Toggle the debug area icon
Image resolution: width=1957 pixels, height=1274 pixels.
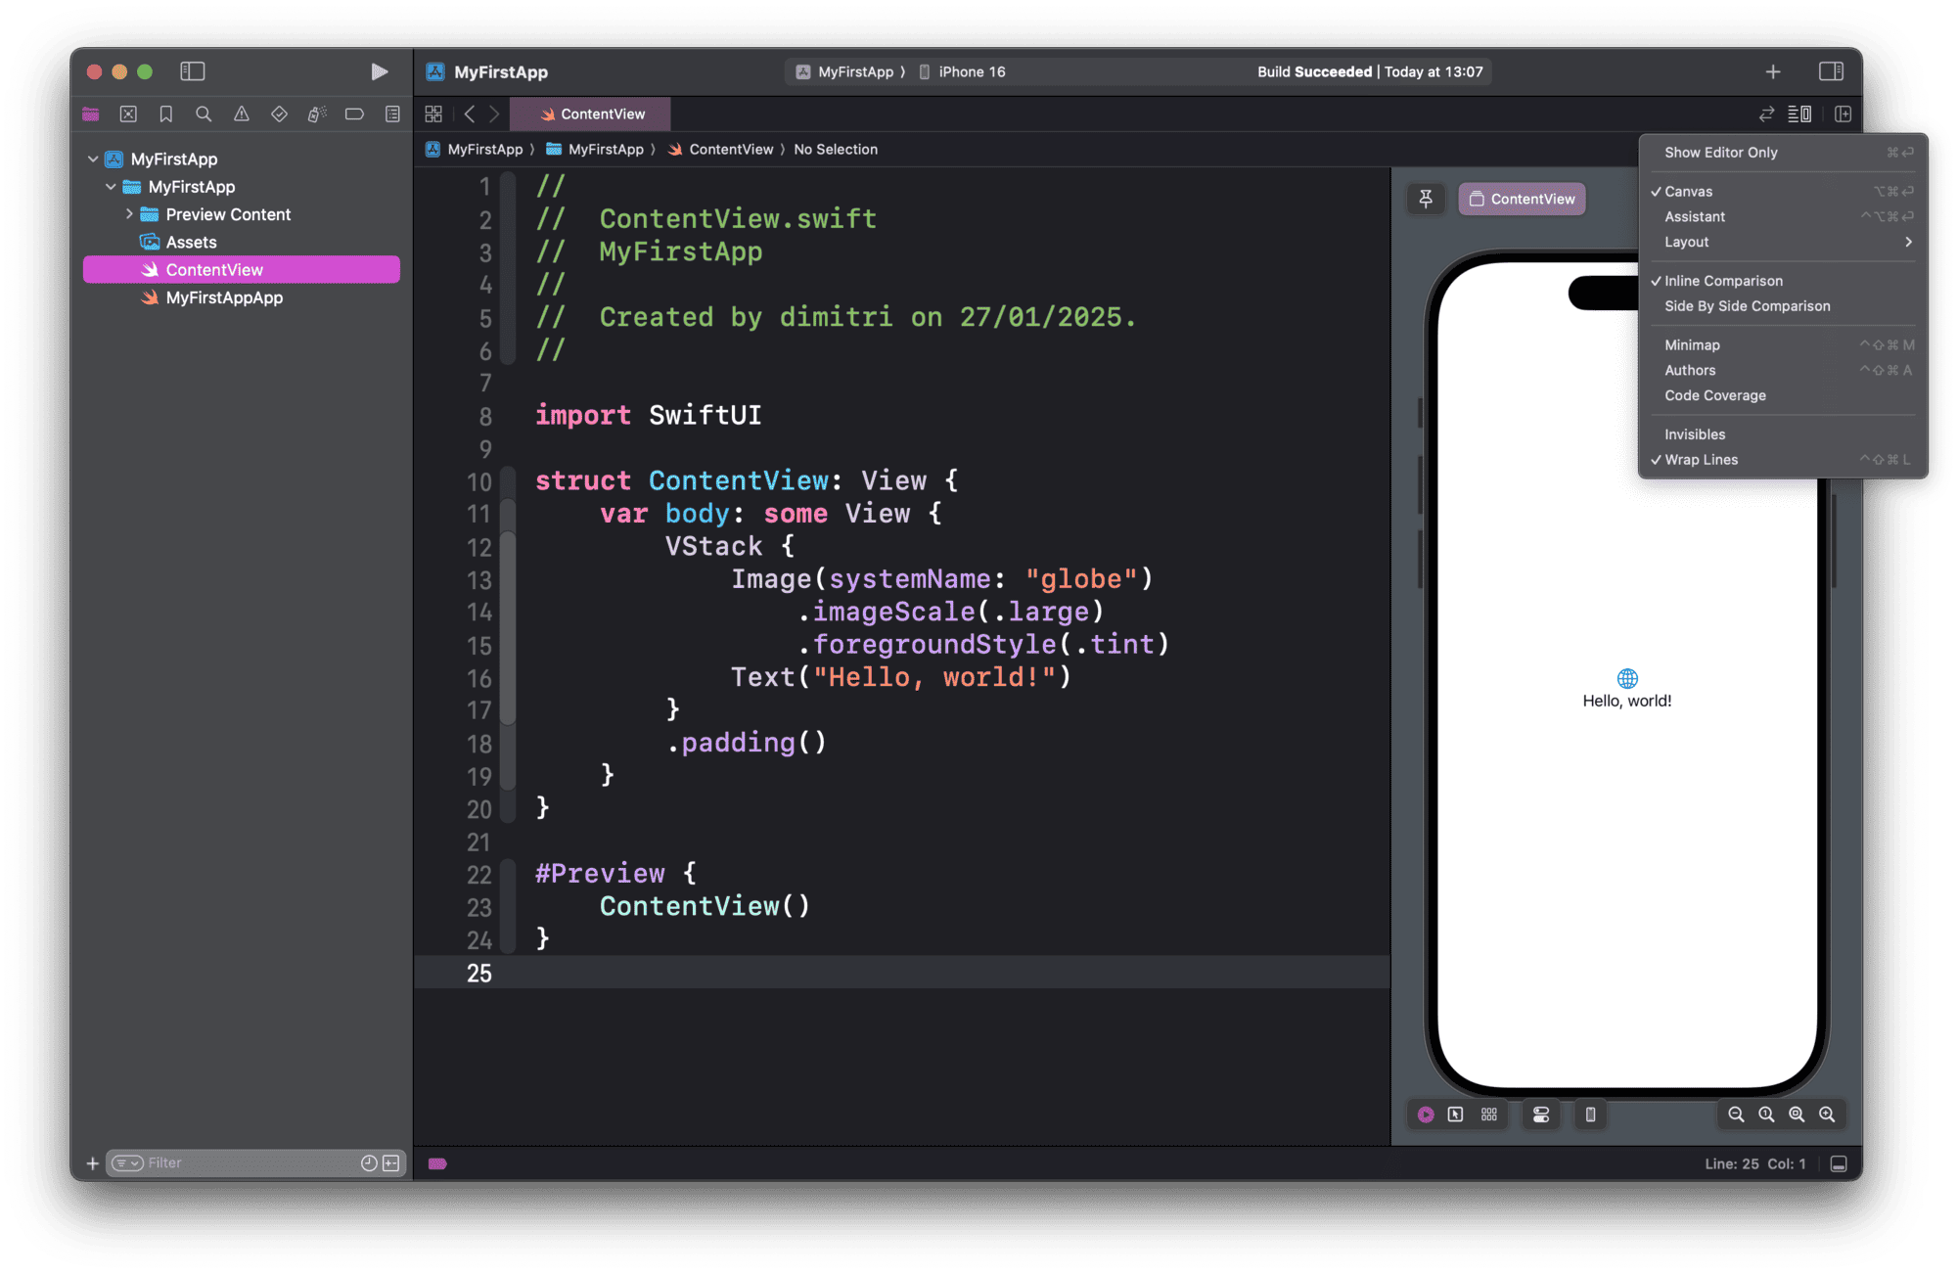[x=1839, y=1163]
